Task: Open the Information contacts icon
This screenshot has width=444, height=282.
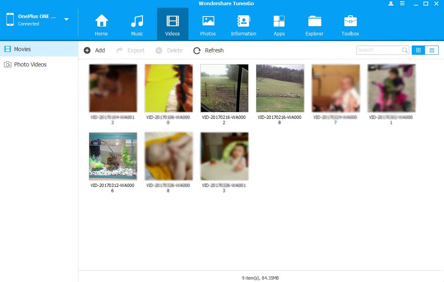Action: tap(243, 21)
